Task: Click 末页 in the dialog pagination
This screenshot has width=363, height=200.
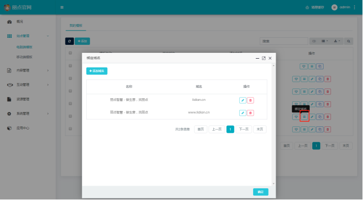Action: [260, 129]
